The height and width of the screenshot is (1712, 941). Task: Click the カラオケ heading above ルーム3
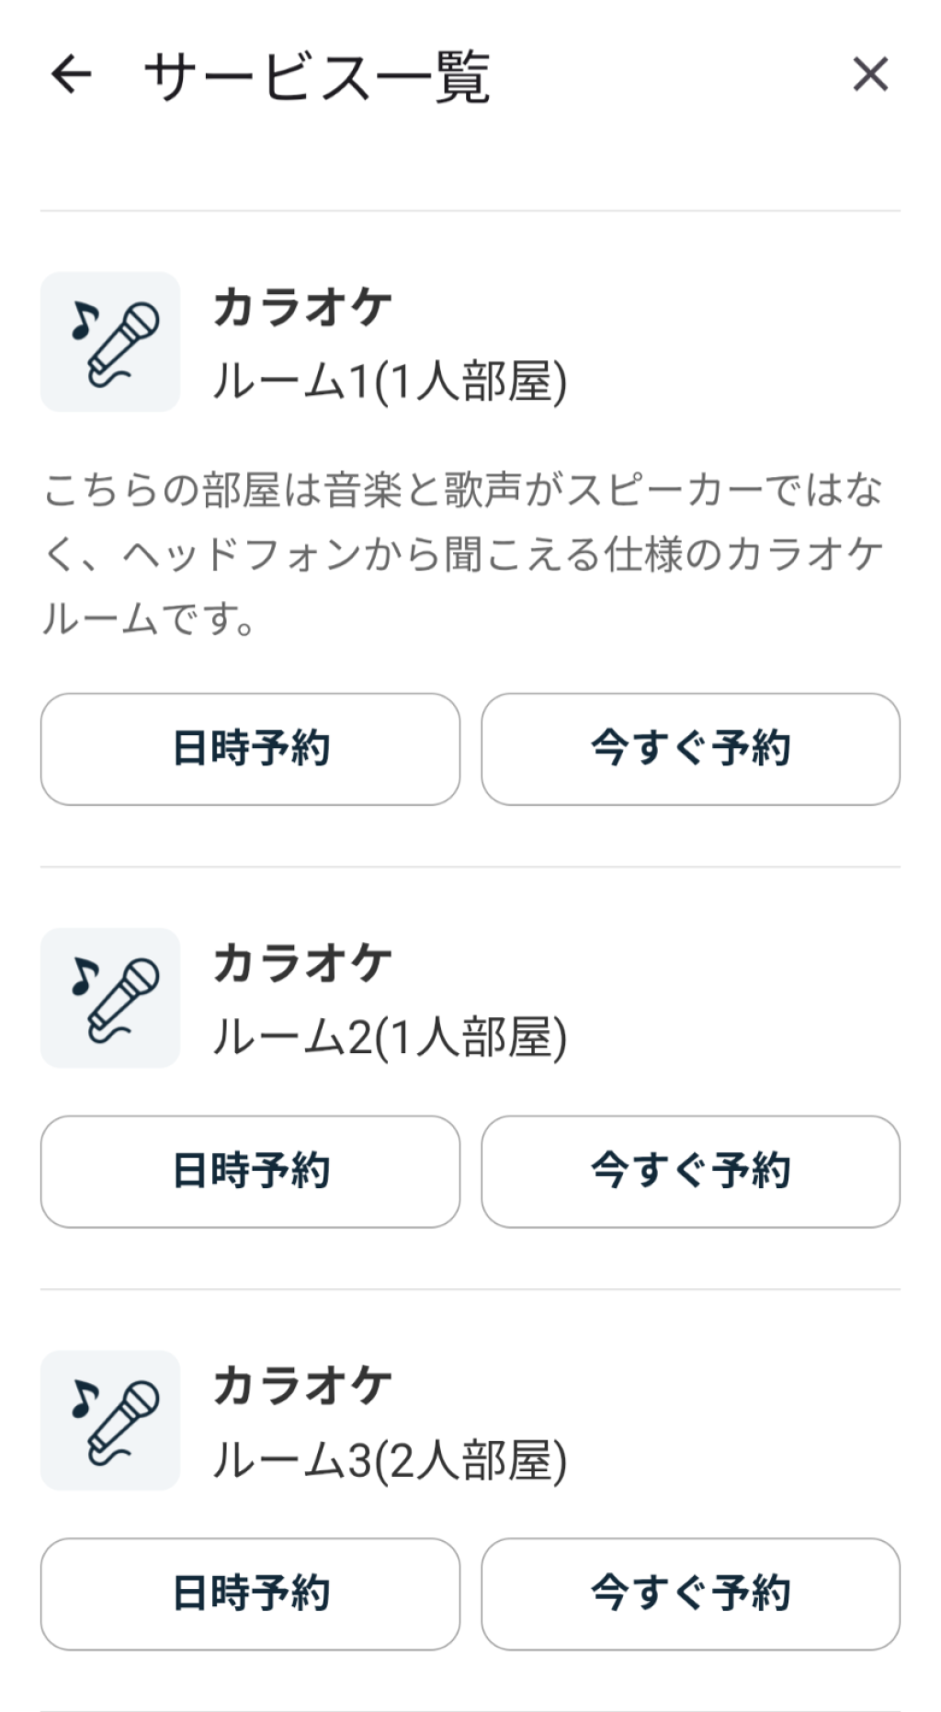(x=302, y=1387)
